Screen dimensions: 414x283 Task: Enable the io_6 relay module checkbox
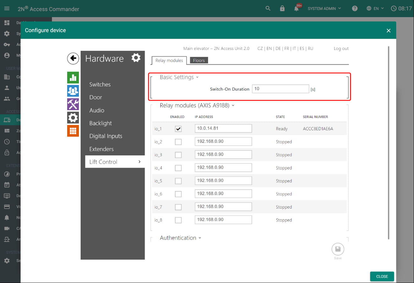coord(178,194)
